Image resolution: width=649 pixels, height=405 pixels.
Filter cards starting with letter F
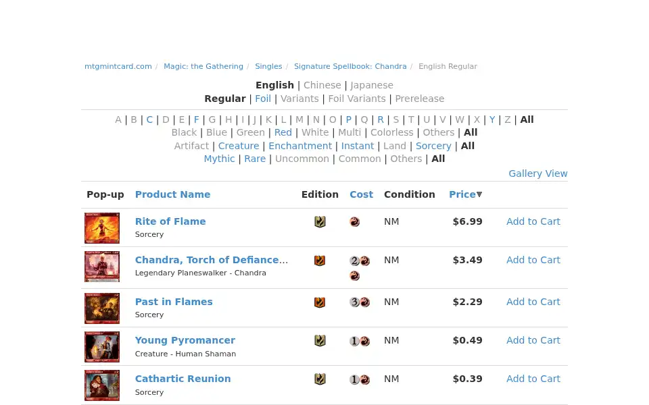[196, 119]
